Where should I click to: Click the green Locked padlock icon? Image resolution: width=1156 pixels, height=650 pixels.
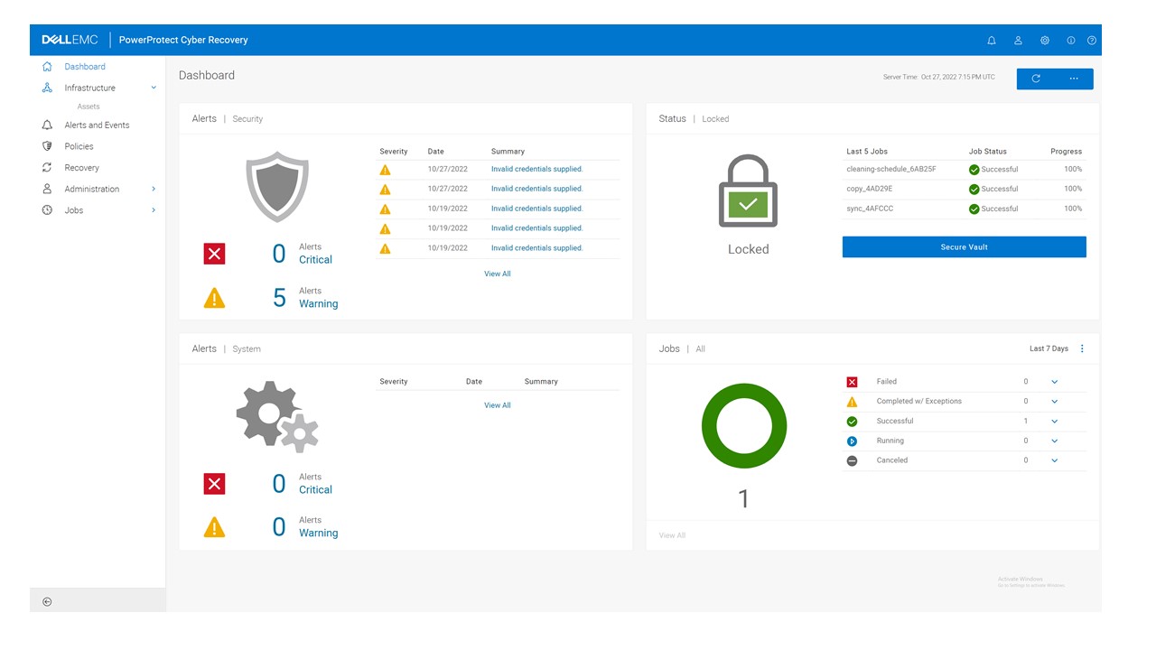point(748,190)
